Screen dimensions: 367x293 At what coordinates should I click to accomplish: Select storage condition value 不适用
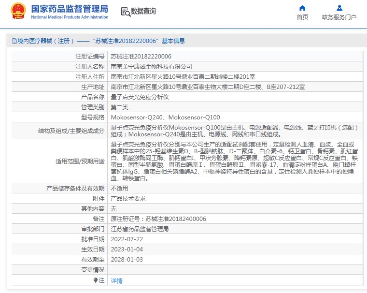[x=119, y=188]
